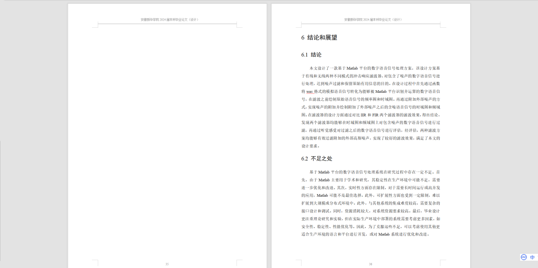
Task: Click the line starting "基于 Matlab 平台的数字语音信号处理系统"
Action: pyautogui.click(x=375, y=171)
